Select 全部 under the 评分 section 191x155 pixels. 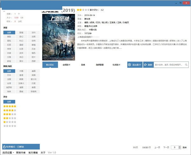tap(9, 102)
